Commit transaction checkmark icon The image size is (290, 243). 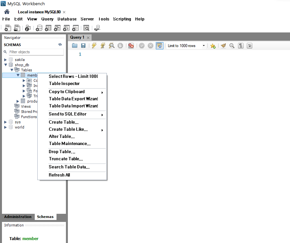[x=142, y=46]
